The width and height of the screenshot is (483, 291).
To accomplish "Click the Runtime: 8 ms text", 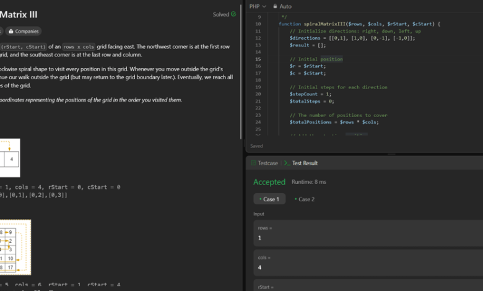I will (308, 182).
